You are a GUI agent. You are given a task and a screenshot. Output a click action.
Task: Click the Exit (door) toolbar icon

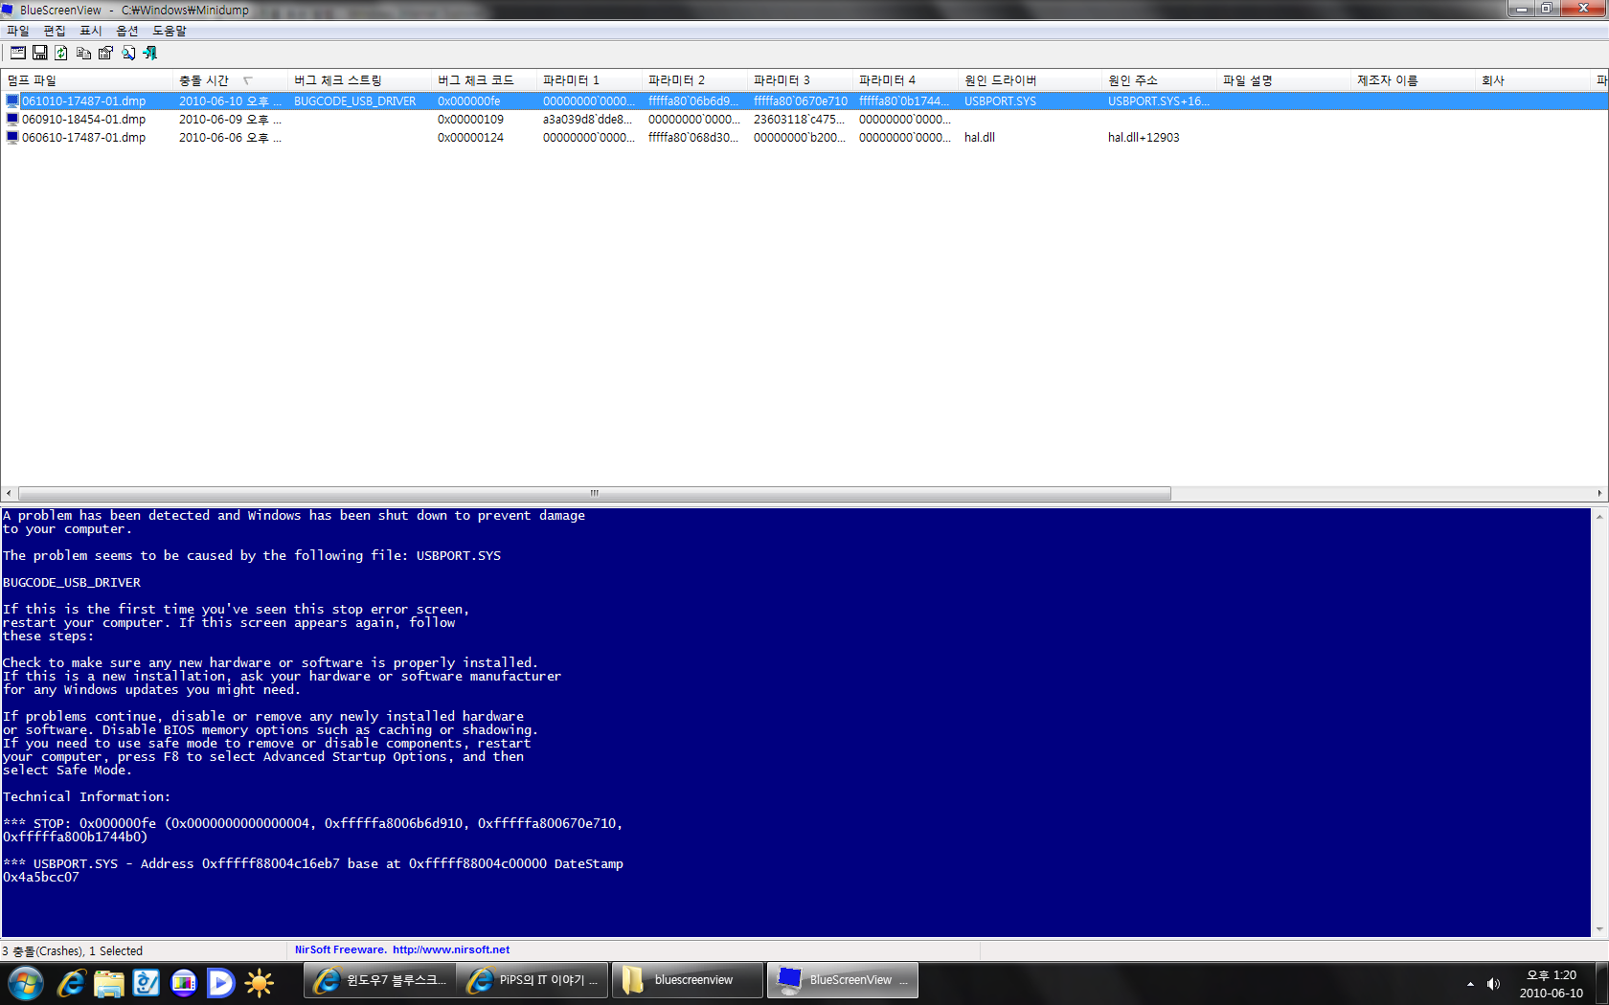[150, 53]
